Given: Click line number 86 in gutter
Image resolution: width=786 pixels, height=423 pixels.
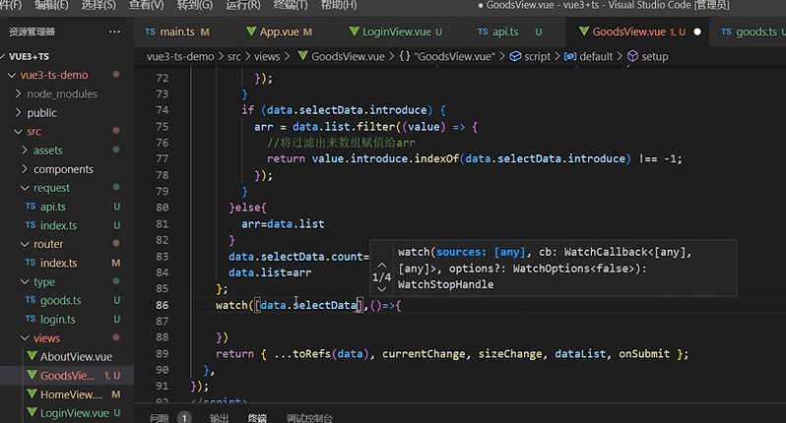Looking at the screenshot, I should (x=162, y=305).
